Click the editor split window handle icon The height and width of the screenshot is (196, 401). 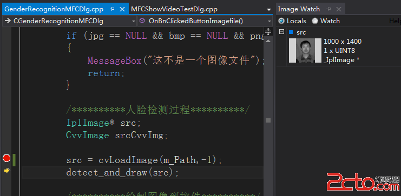point(268,32)
